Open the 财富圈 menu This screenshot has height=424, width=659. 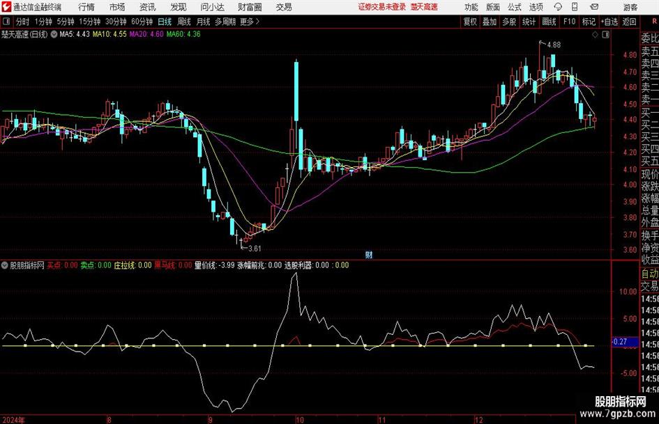point(250,7)
